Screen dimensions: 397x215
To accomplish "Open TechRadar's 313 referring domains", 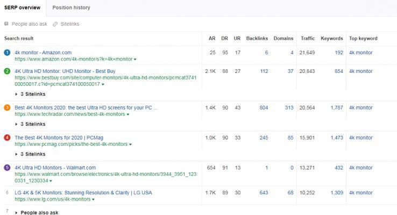I will (289, 107).
